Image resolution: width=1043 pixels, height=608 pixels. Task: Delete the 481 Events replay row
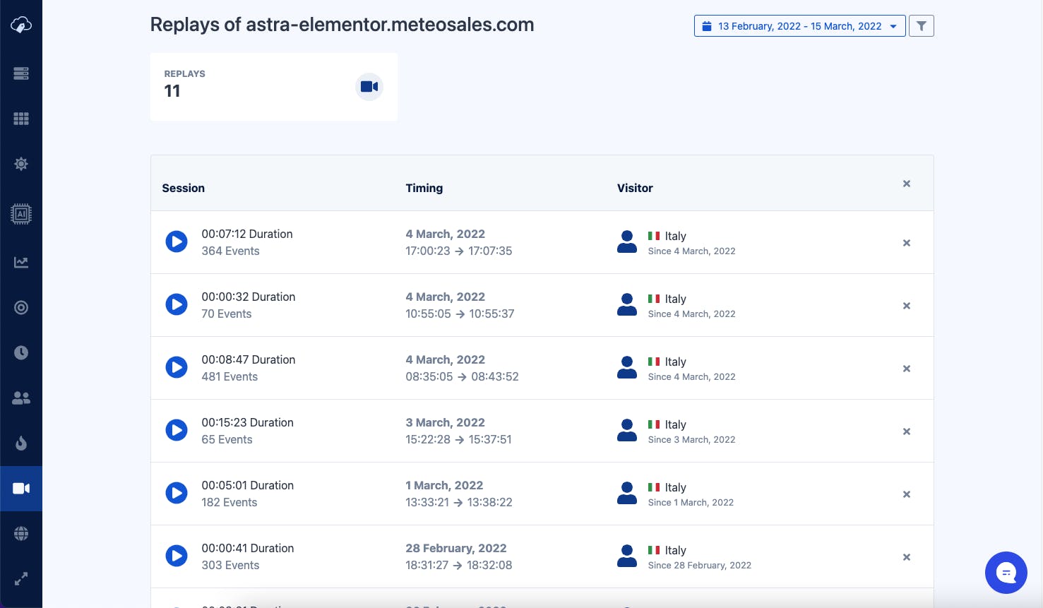[907, 369]
